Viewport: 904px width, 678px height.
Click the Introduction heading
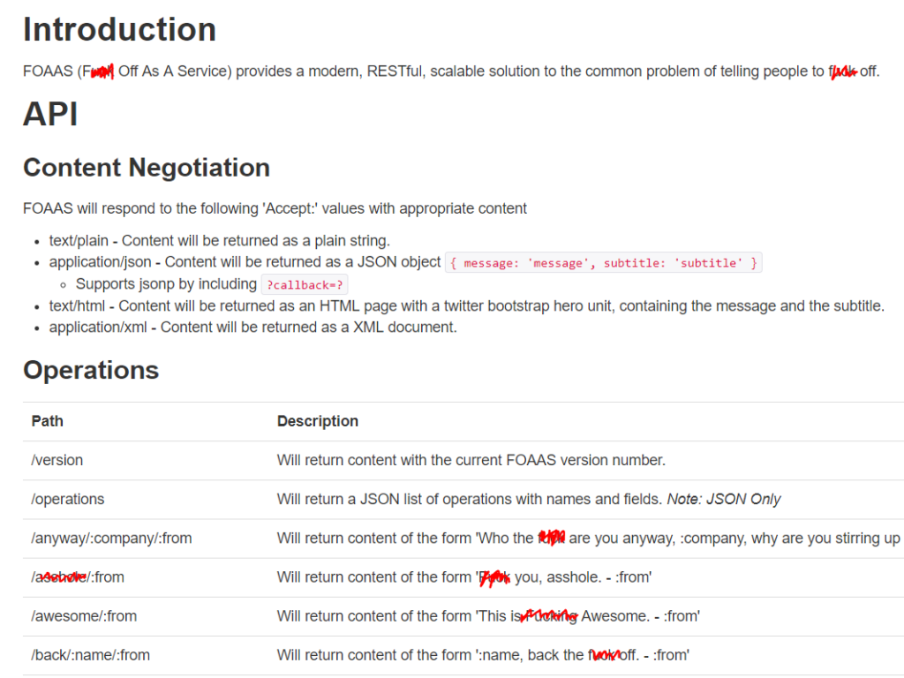pyautogui.click(x=119, y=30)
